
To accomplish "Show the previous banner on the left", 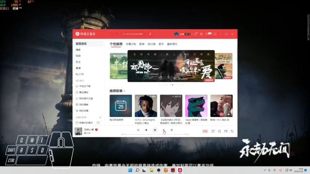I will click(x=119, y=66).
